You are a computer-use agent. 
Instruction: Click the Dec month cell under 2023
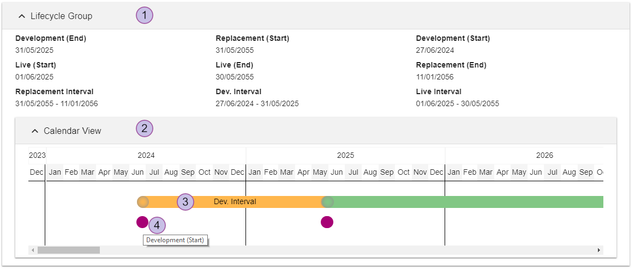[37, 172]
